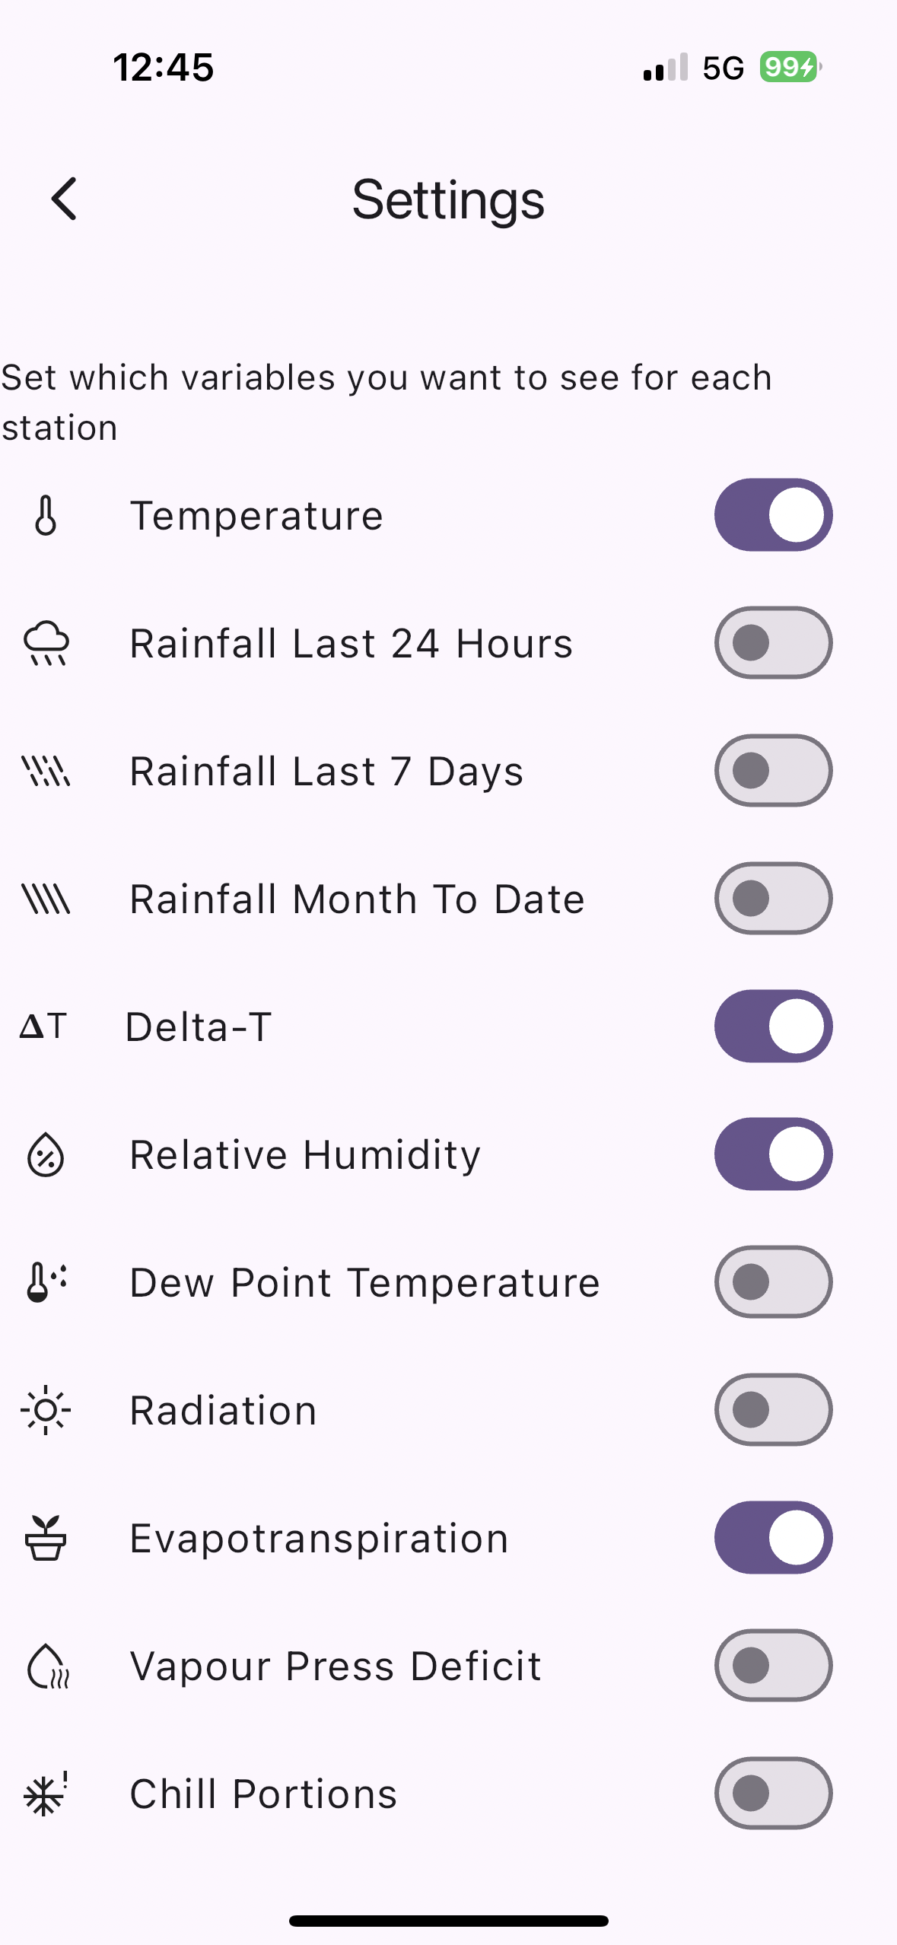Turn on Chill Portions switch
Image resolution: width=897 pixels, height=1945 pixels.
(773, 1794)
